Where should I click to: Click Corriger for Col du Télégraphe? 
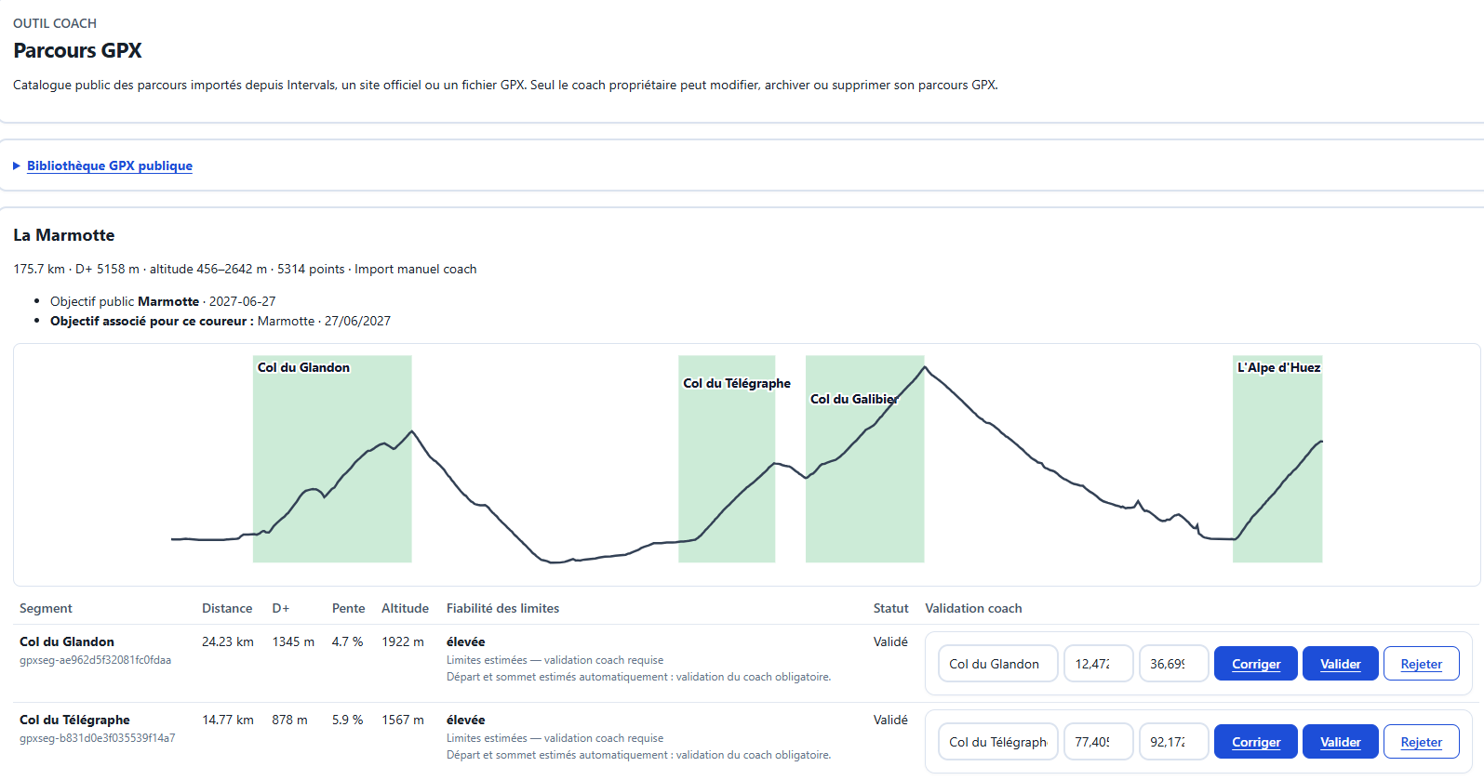[1256, 742]
